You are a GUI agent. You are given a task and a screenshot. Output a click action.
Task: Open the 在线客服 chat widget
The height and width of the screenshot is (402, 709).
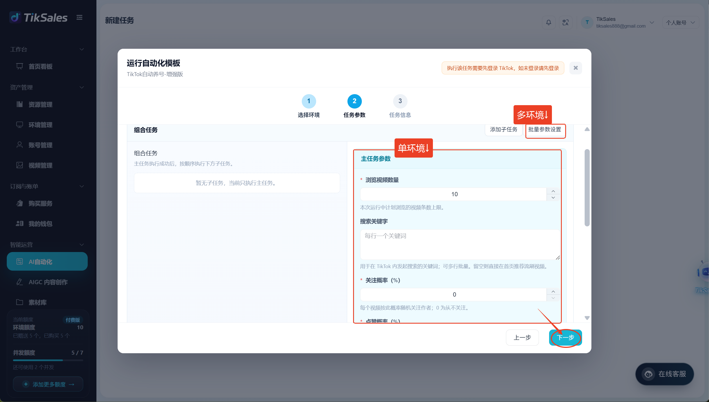pos(664,374)
